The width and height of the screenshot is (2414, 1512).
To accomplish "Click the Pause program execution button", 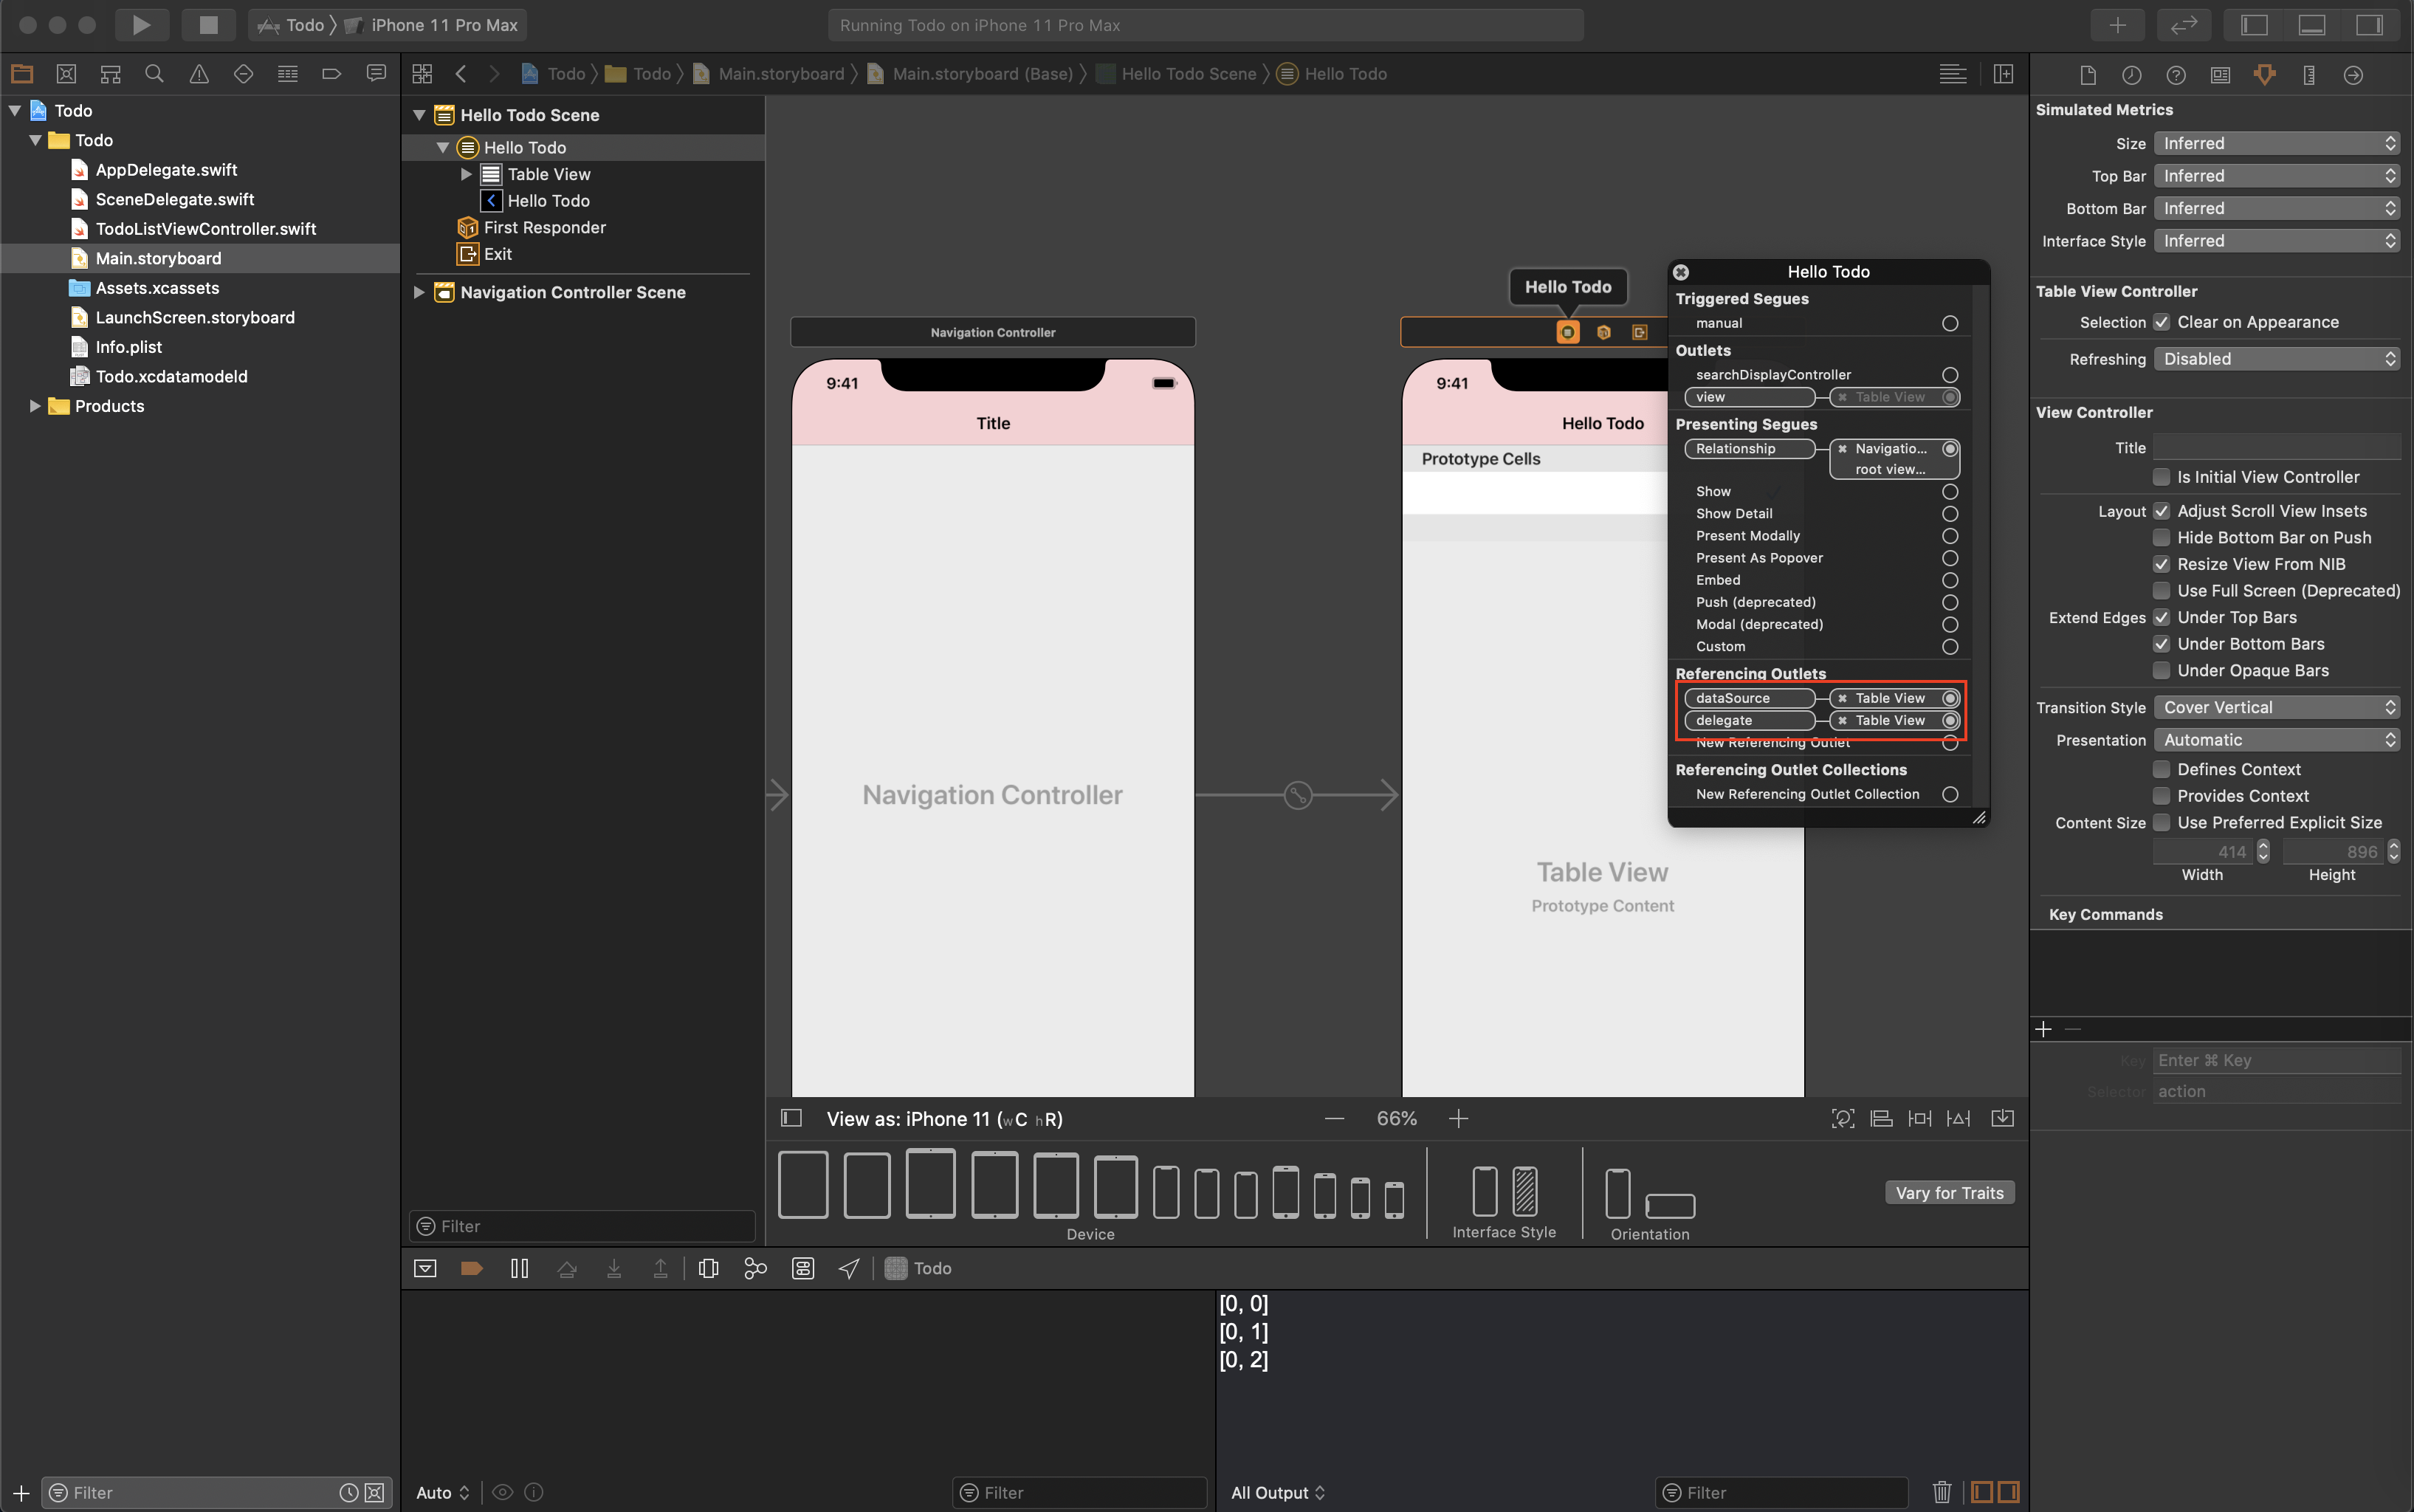I will [519, 1268].
